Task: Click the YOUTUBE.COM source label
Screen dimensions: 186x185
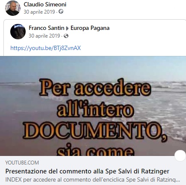Action: 22,163
